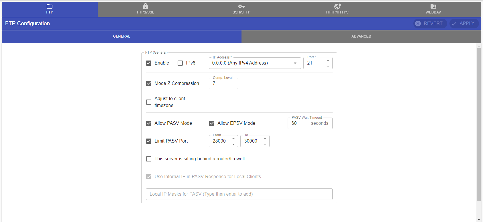Click the Apply button
The image size is (483, 222).
(x=464, y=24)
